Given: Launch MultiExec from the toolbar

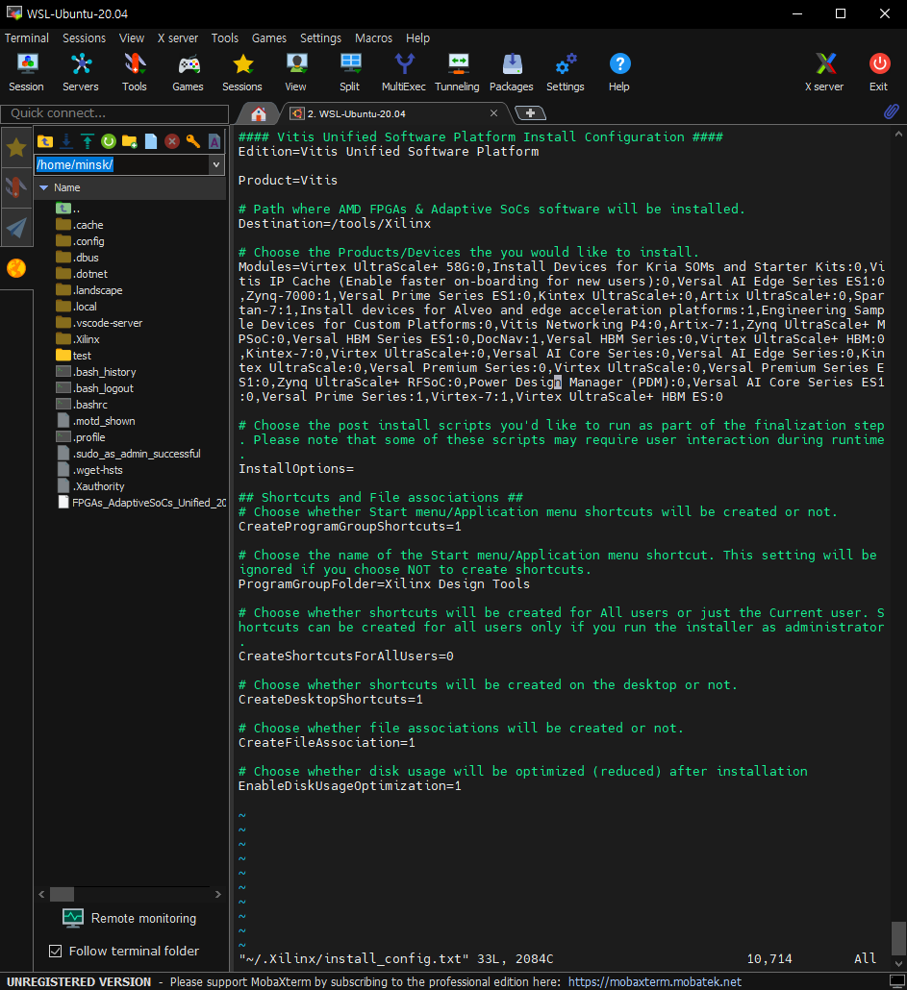Looking at the screenshot, I should click(x=403, y=67).
